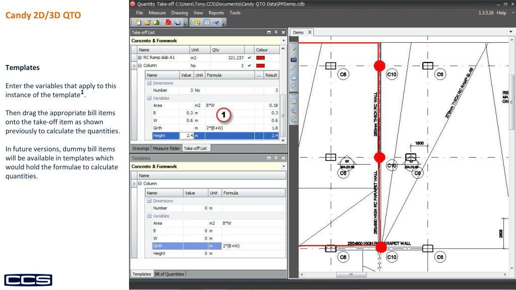The height and width of the screenshot is (290, 516).
Task: Open the Drawing menu
Action: pos(179,13)
